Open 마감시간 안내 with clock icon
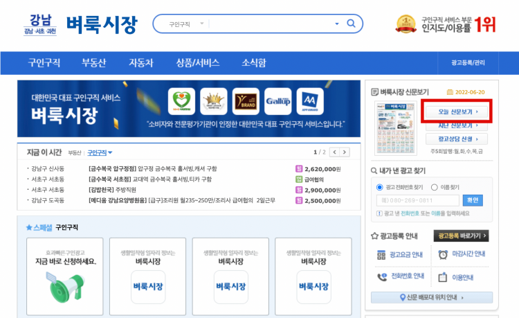The image size is (519, 318). click(462, 254)
